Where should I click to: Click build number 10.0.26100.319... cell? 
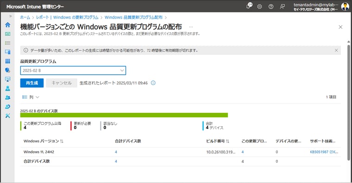click(220, 152)
